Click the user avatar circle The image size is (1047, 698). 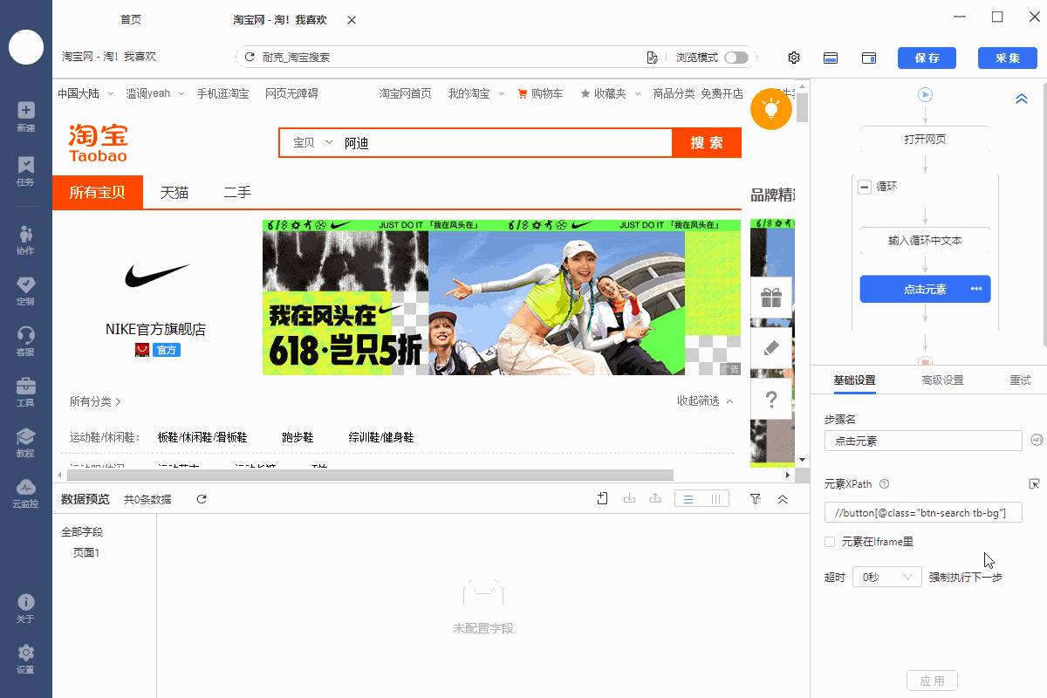coord(26,46)
